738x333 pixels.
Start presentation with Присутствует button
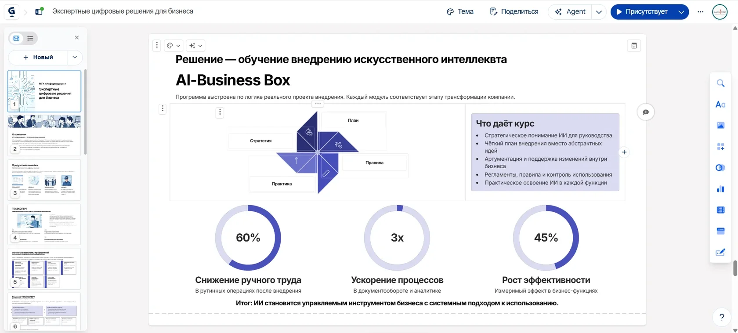642,12
